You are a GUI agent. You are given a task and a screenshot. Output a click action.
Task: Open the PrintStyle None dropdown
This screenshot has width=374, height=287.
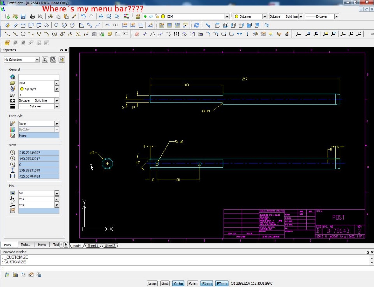tap(56, 124)
